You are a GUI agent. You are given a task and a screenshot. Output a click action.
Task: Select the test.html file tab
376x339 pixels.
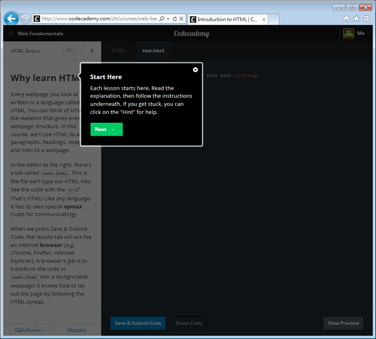coord(153,51)
